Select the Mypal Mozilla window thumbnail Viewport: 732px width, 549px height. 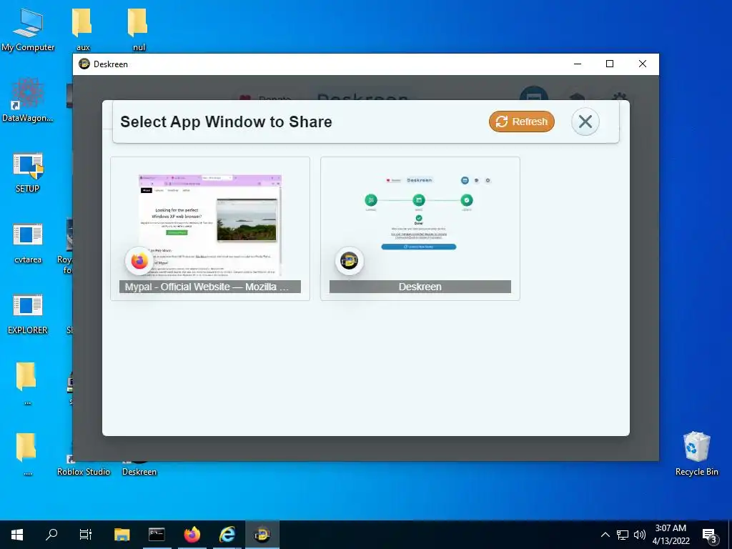(x=210, y=229)
